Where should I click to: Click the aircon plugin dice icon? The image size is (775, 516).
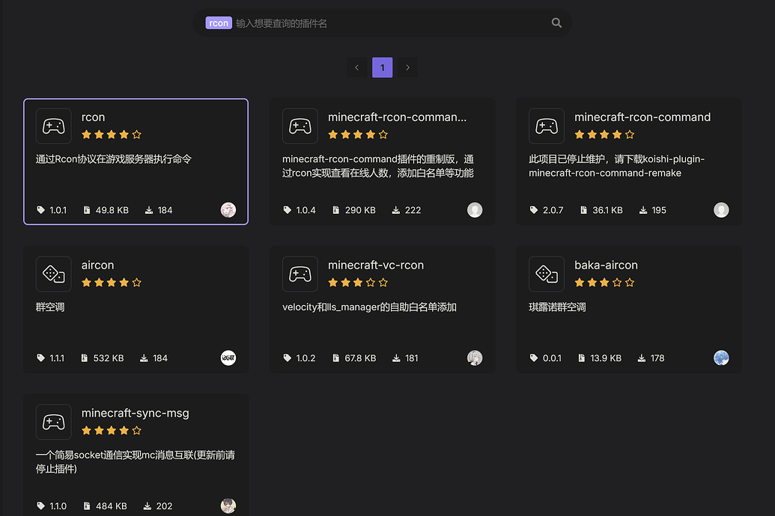[53, 274]
